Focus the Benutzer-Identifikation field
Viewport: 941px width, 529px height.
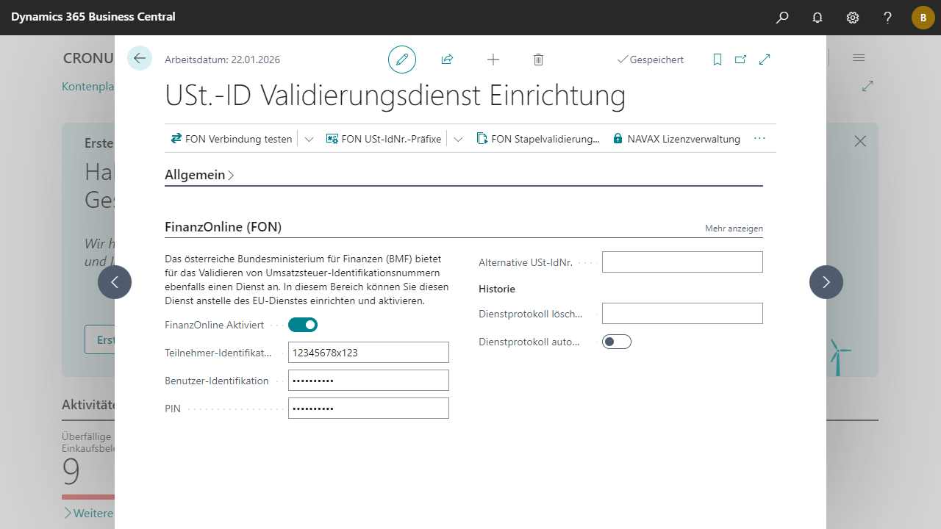pyautogui.click(x=368, y=380)
